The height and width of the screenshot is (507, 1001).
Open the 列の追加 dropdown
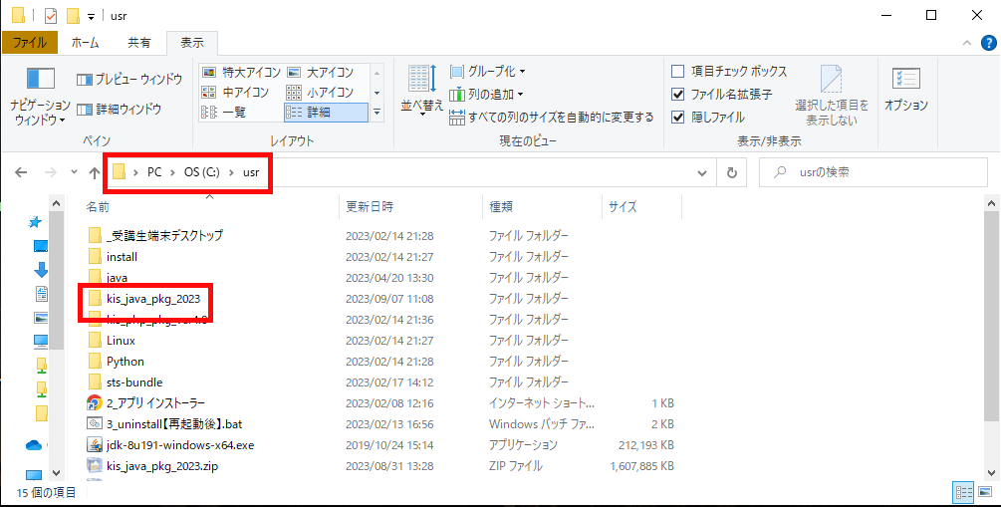click(x=487, y=95)
